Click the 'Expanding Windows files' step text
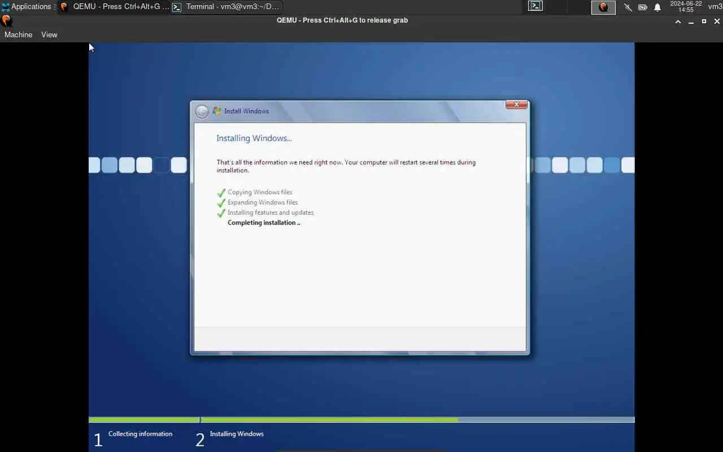The width and height of the screenshot is (723, 452). coord(263,202)
